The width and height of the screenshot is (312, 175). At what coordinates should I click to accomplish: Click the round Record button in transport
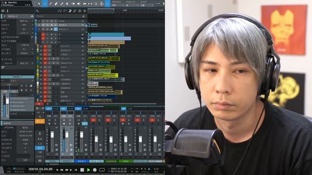(x=95, y=170)
